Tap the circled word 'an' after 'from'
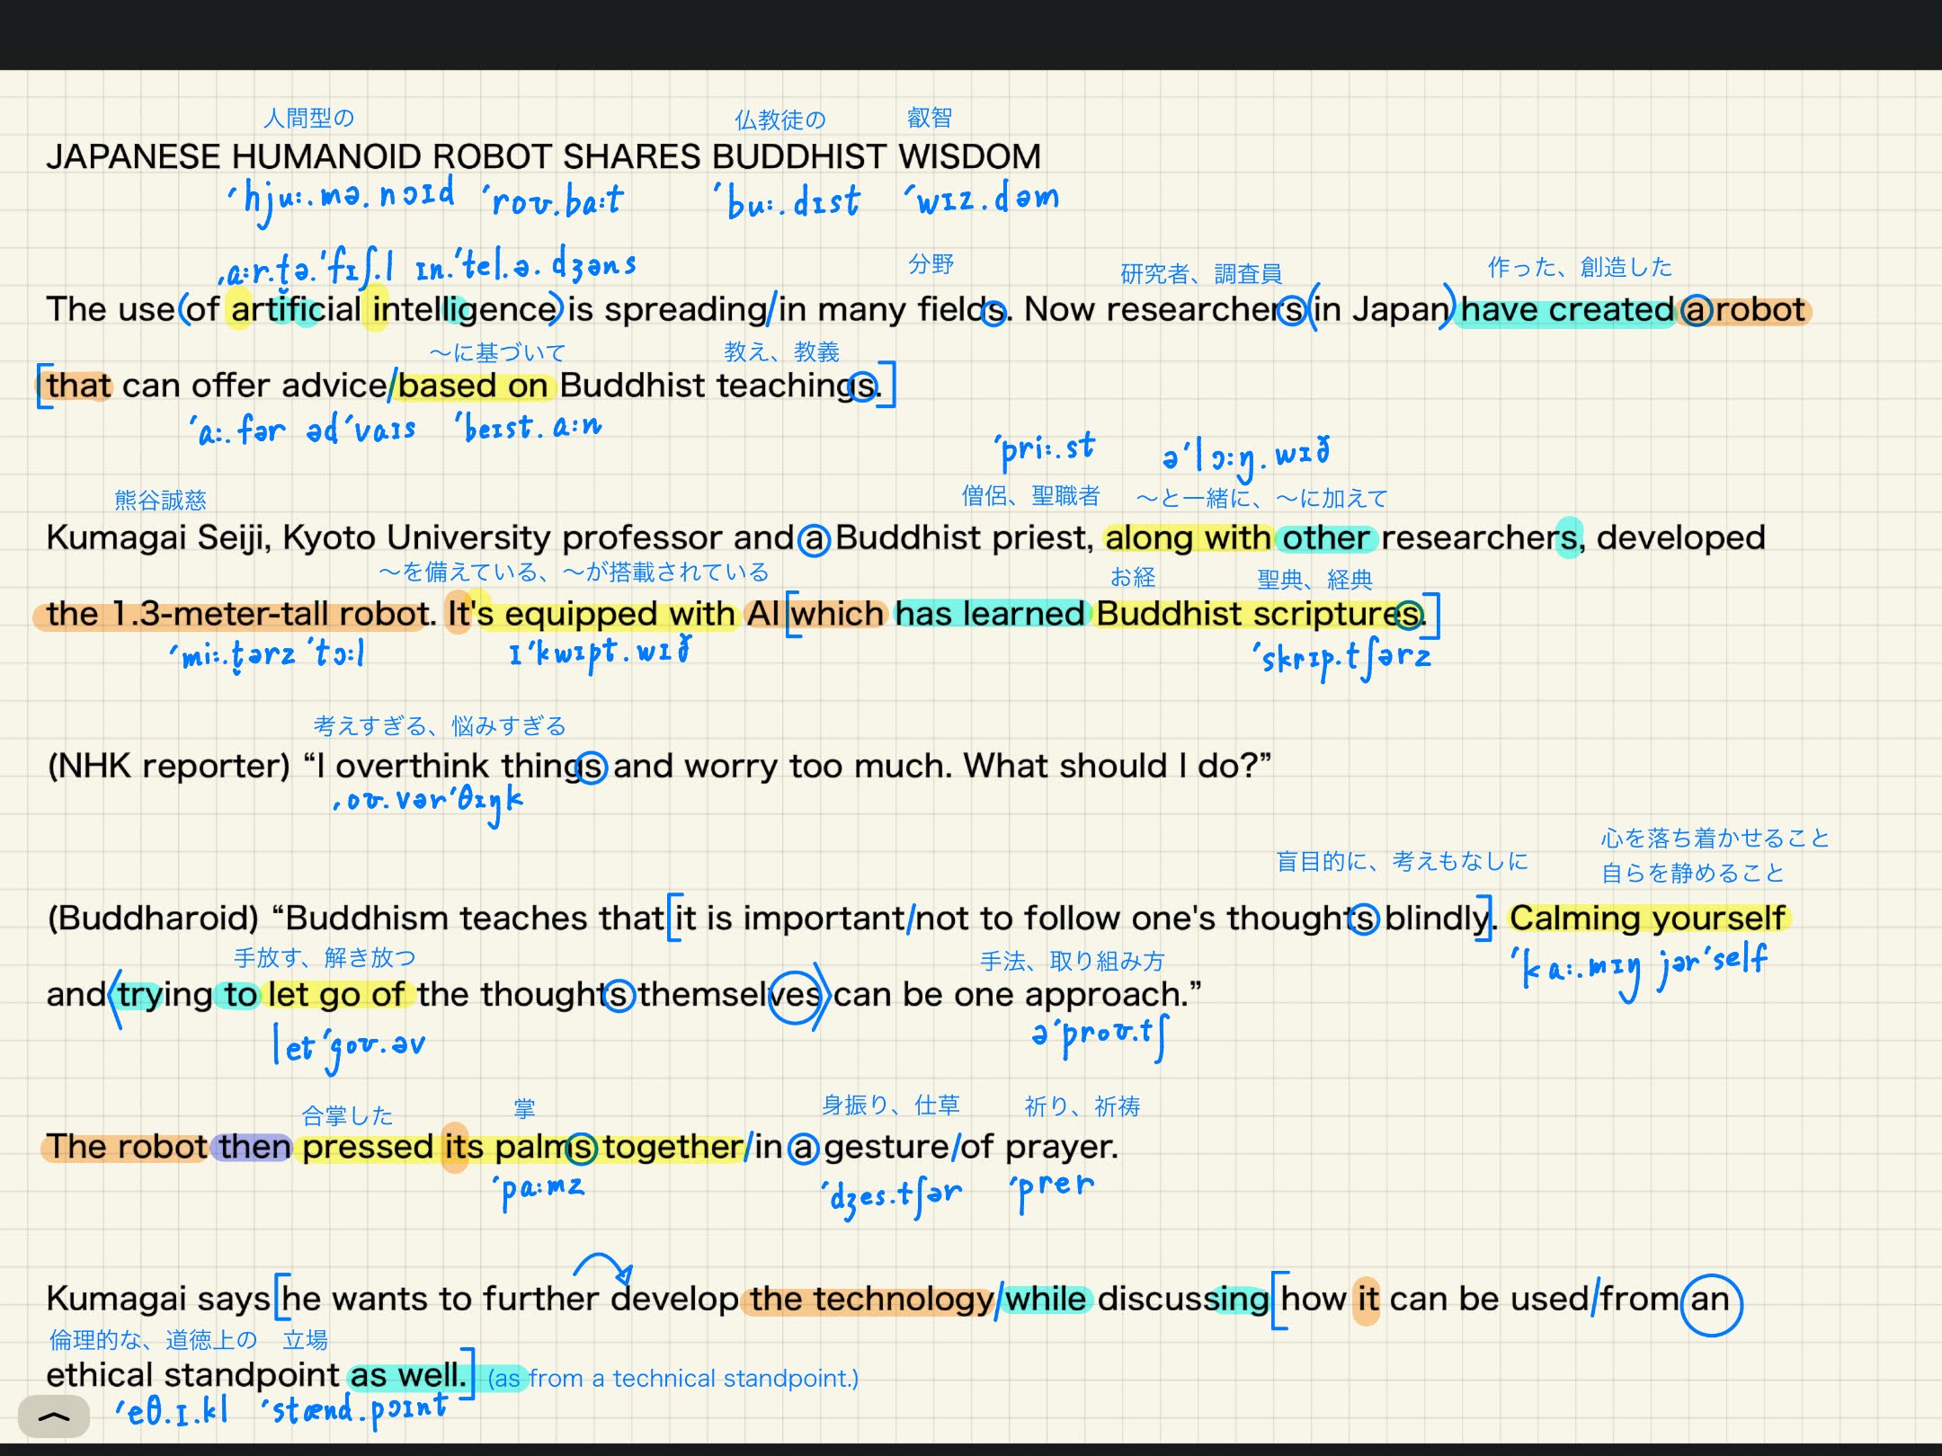Image resolution: width=1942 pixels, height=1456 pixels. pos(1710,1300)
